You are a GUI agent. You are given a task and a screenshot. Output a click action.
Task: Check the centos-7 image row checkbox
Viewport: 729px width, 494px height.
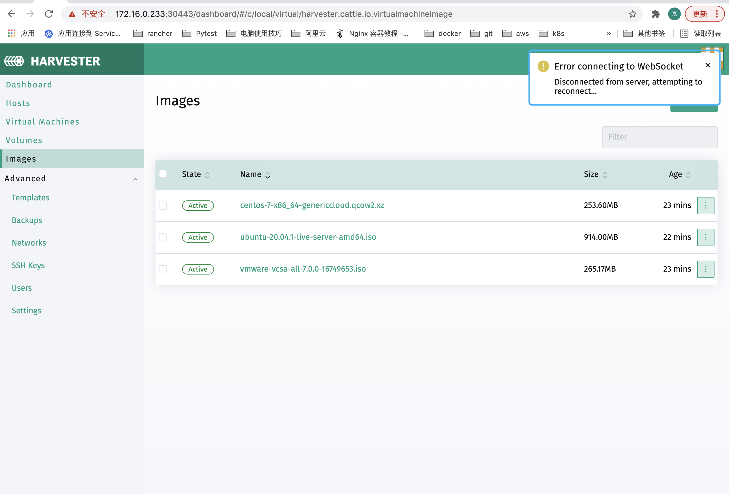tap(163, 206)
